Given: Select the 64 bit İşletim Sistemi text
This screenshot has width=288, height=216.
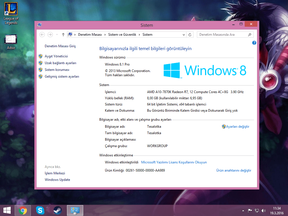Looking at the screenshot, I should [x=177, y=104].
